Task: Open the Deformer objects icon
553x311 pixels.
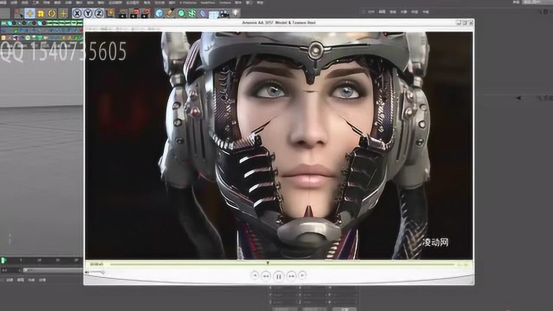Action: pos(203,13)
